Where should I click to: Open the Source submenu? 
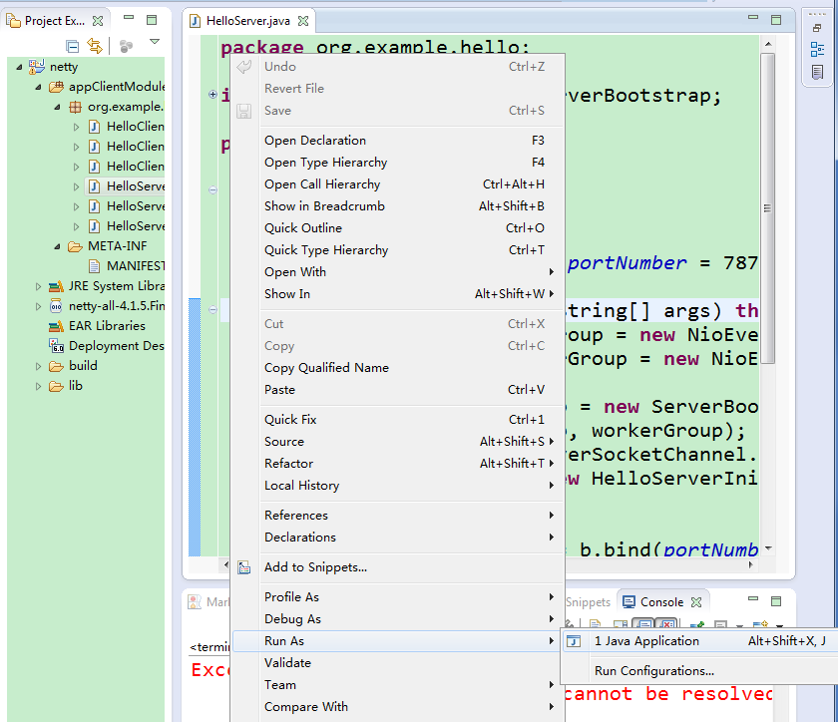[x=398, y=442]
